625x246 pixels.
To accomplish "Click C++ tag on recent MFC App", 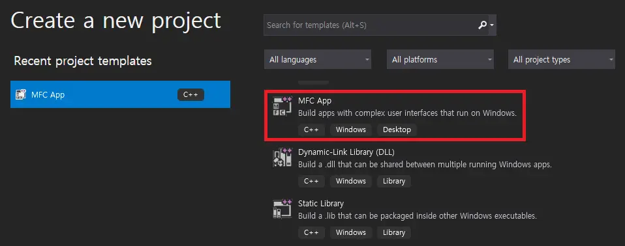I will pos(191,94).
